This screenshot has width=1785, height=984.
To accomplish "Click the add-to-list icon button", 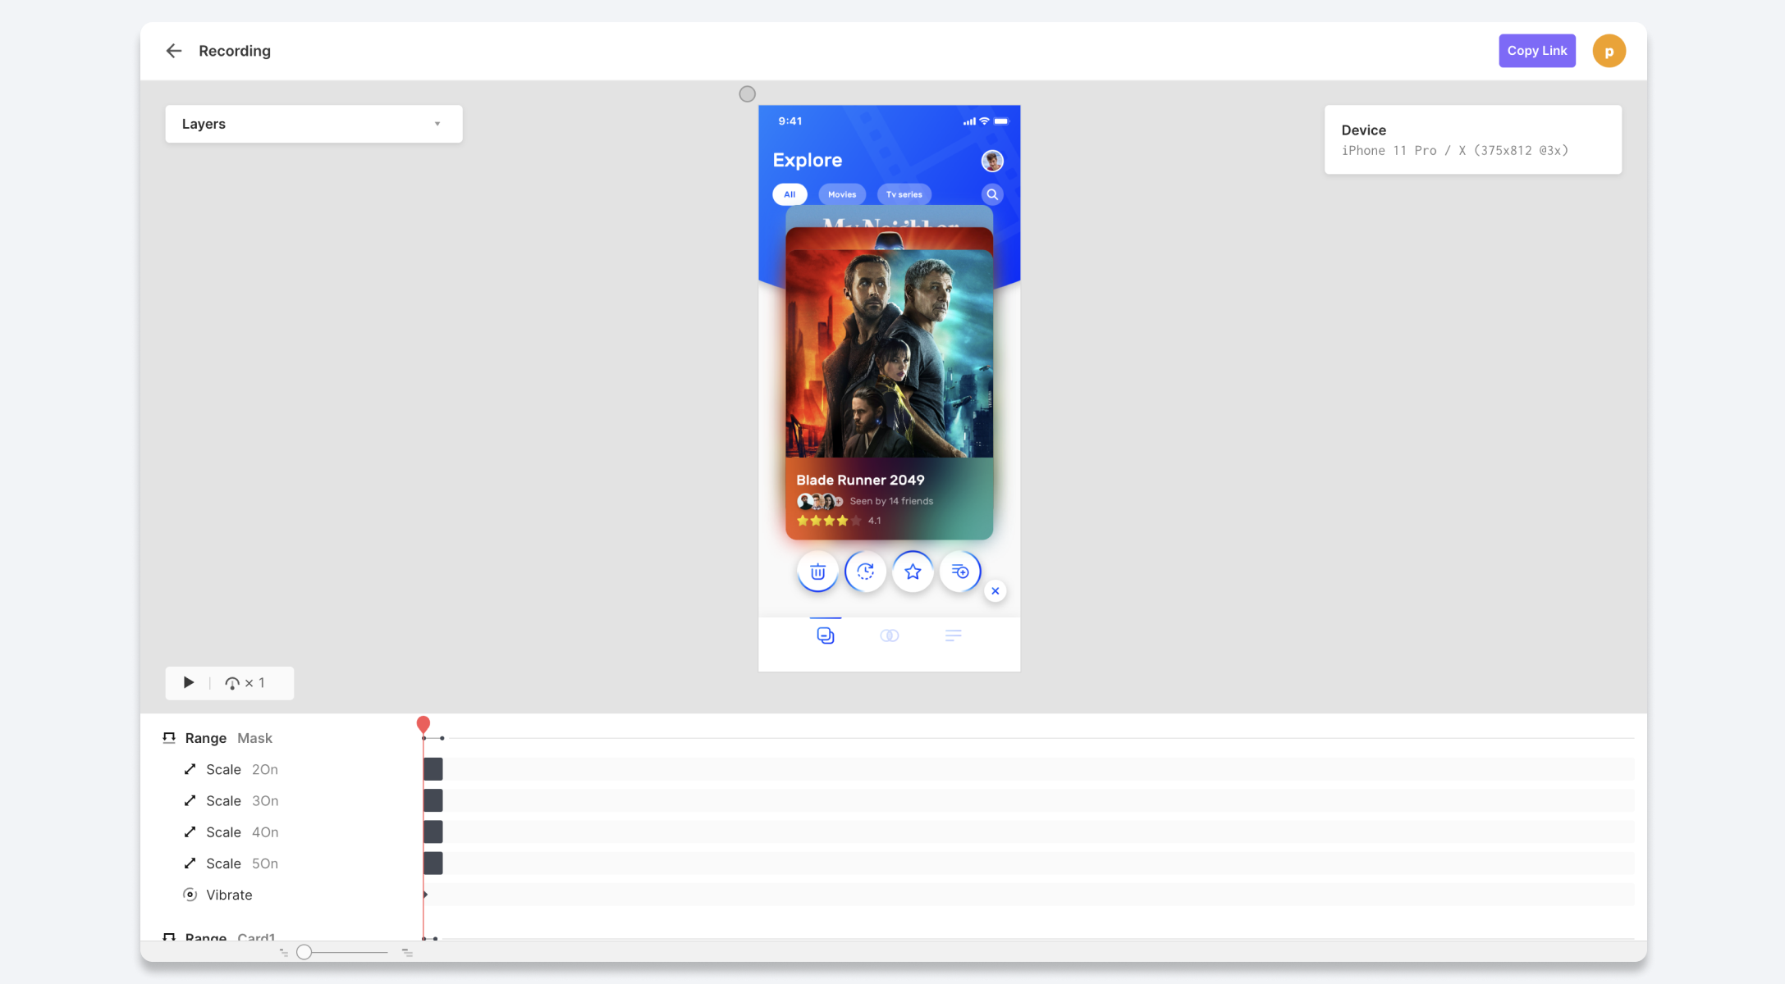I will pyautogui.click(x=960, y=572).
